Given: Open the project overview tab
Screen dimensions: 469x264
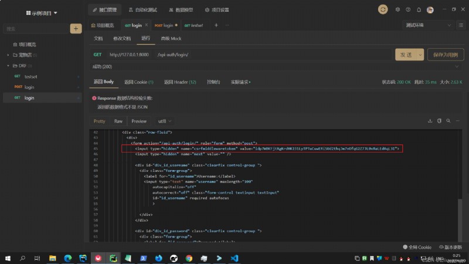Looking at the screenshot, I should [103, 25].
